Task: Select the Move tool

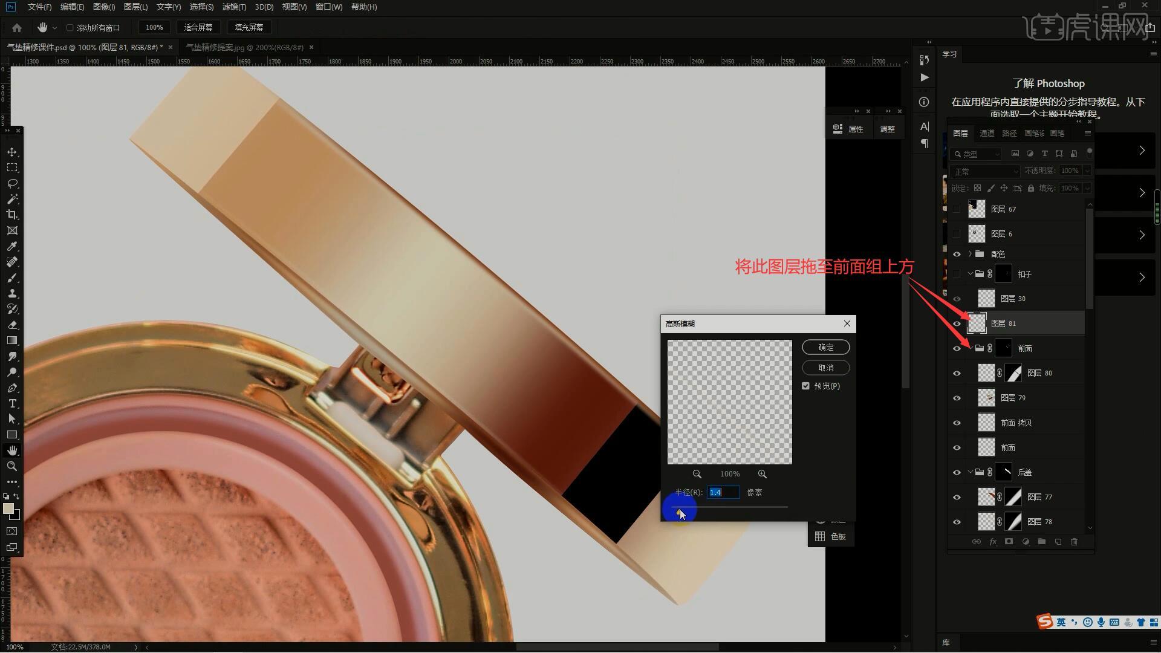Action: [x=12, y=152]
